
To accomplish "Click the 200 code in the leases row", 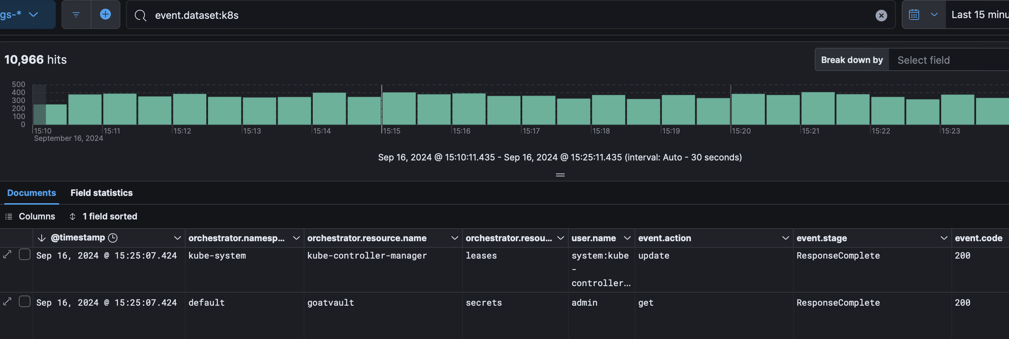I will coord(962,256).
